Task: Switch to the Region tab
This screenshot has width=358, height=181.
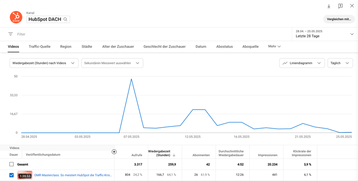Action: coord(66,47)
